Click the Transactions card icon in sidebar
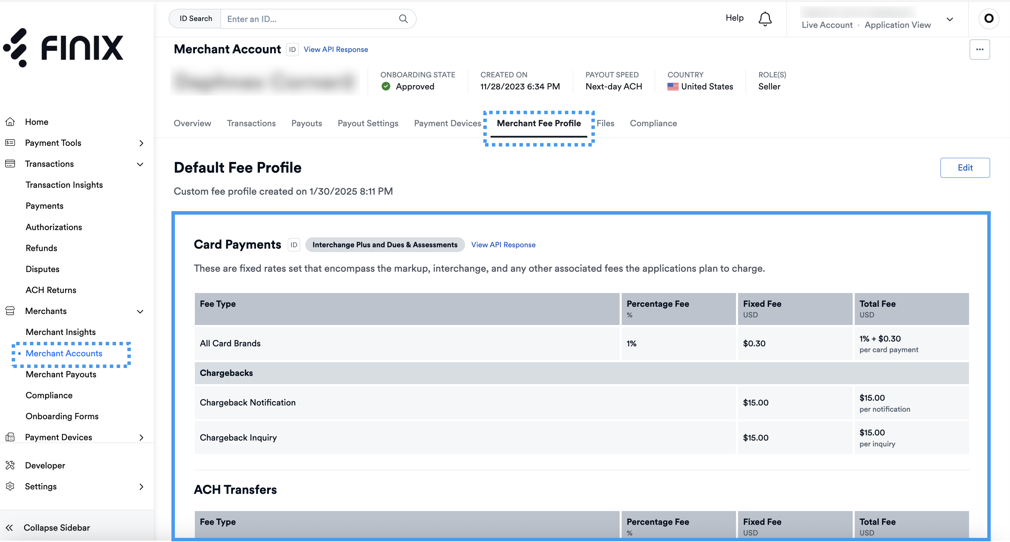1010x542 pixels. coord(10,164)
